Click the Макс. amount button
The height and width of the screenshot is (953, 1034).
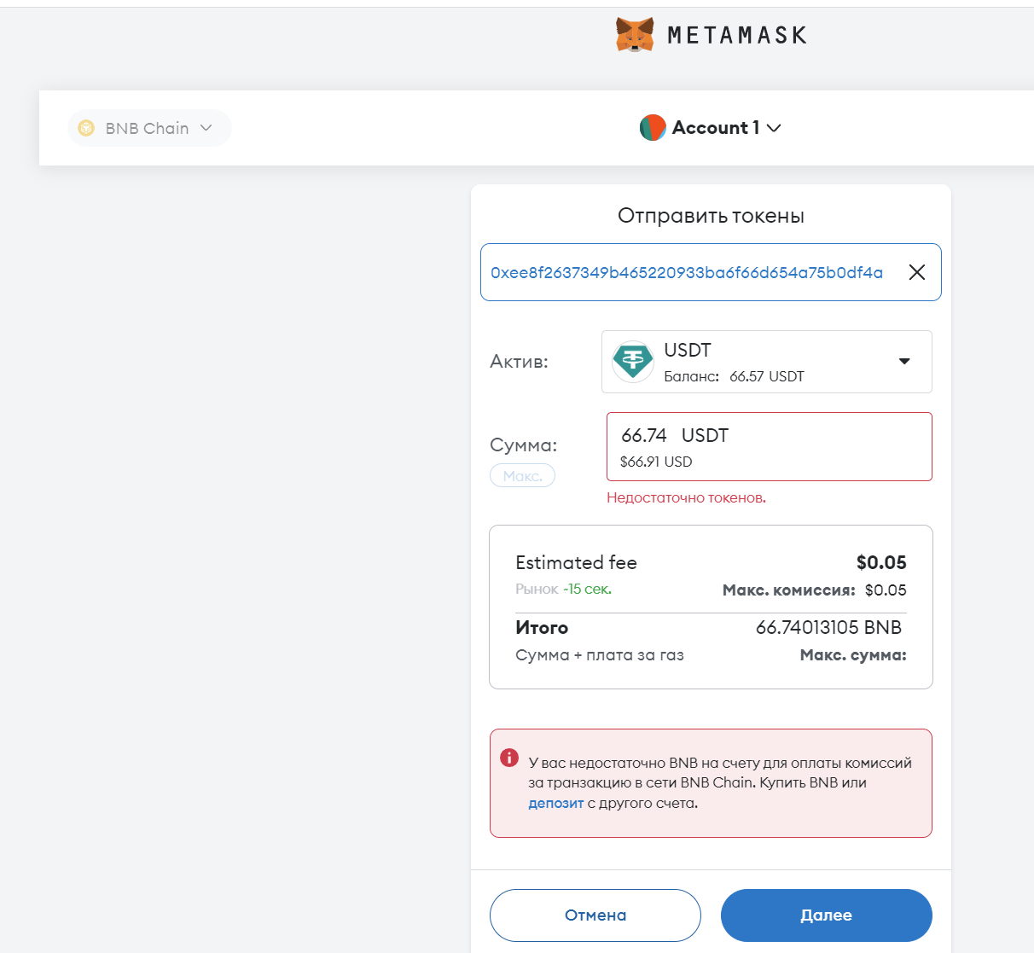(x=522, y=476)
